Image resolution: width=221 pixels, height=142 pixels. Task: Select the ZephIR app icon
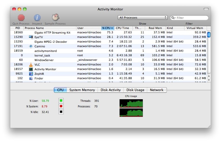click(x=31, y=74)
